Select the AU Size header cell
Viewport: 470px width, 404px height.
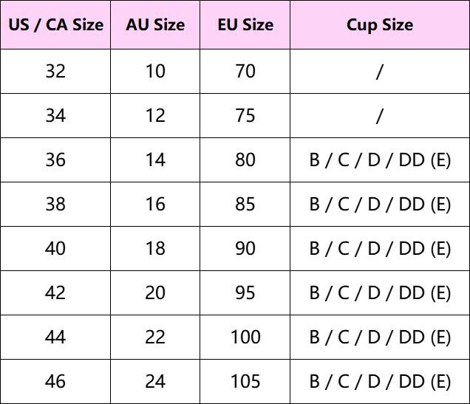[x=155, y=25]
